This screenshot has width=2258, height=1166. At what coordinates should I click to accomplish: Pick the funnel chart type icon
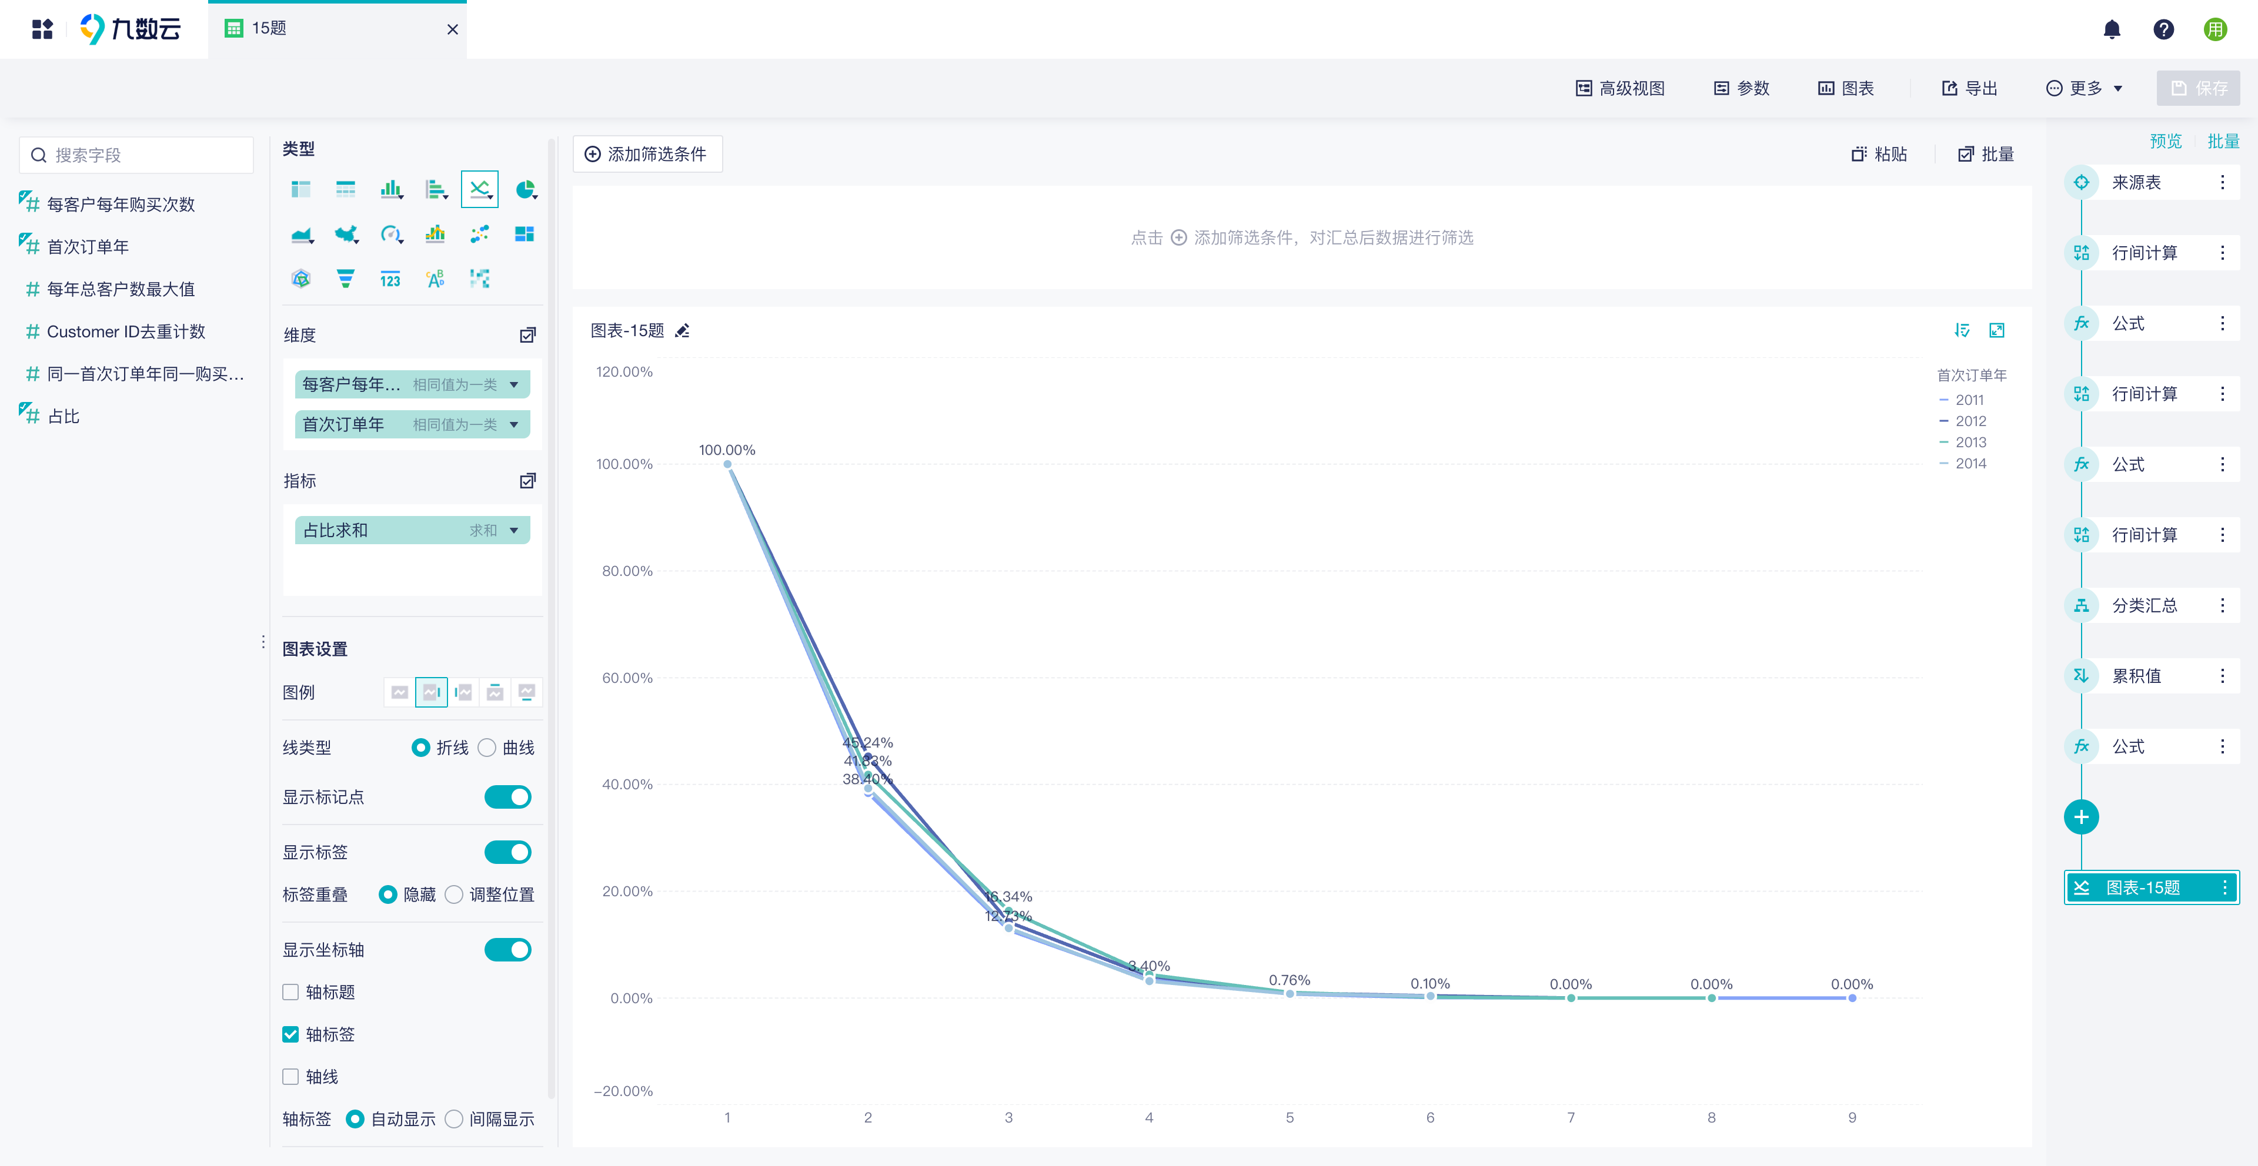tap(346, 279)
